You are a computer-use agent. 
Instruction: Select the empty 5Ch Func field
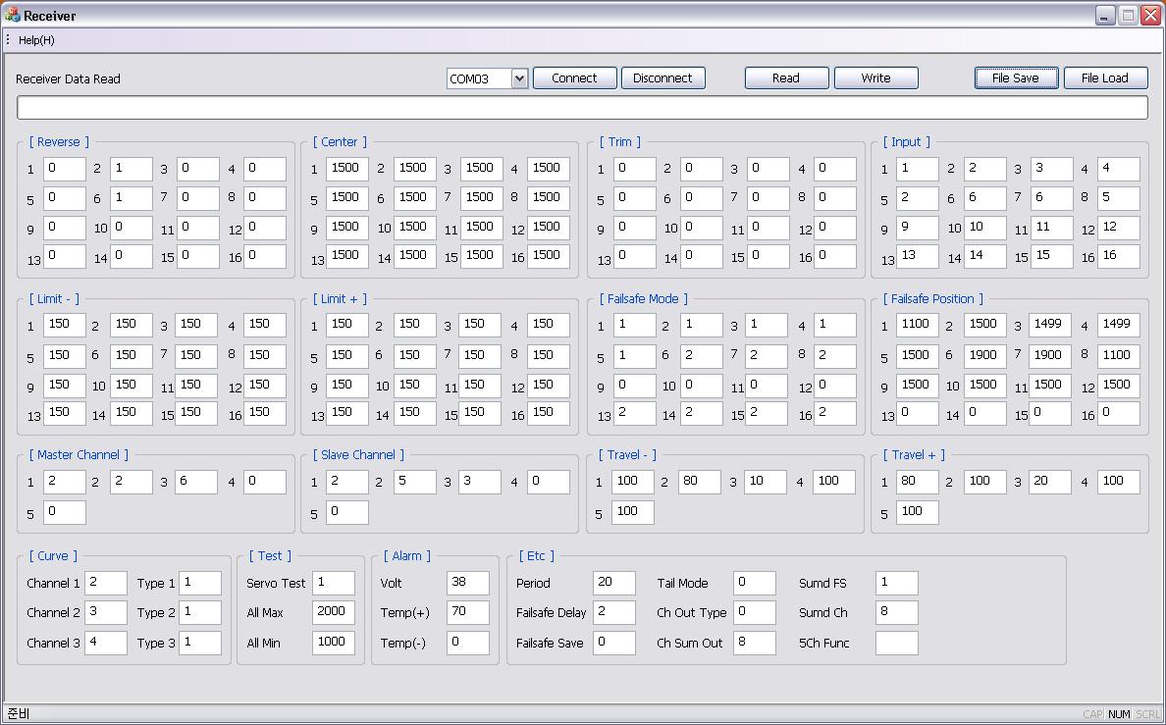pos(896,643)
